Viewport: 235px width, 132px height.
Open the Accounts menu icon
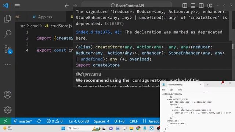pos(7,95)
